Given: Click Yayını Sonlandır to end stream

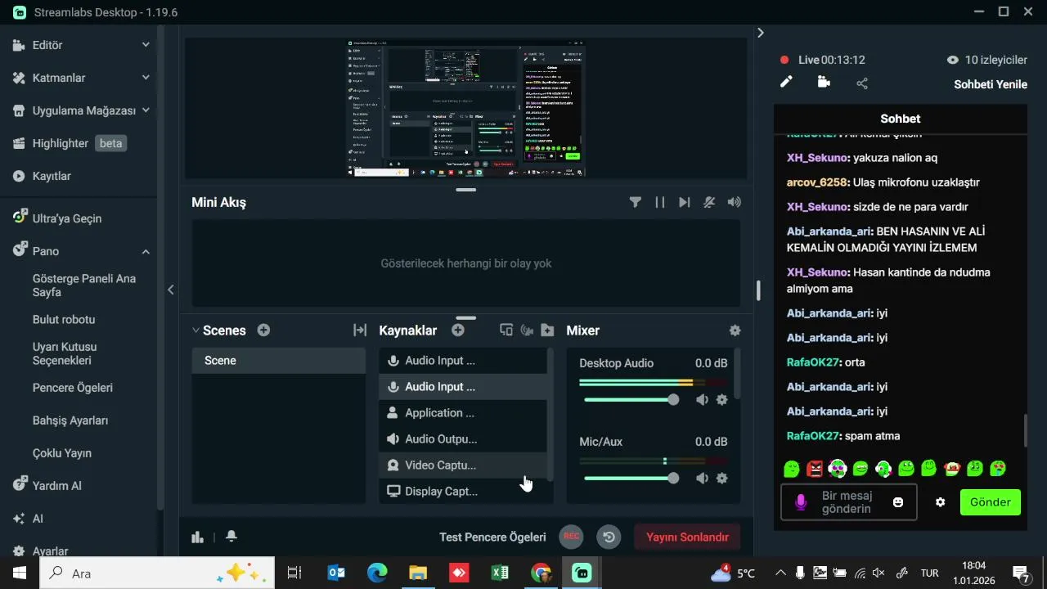Looking at the screenshot, I should tap(687, 537).
